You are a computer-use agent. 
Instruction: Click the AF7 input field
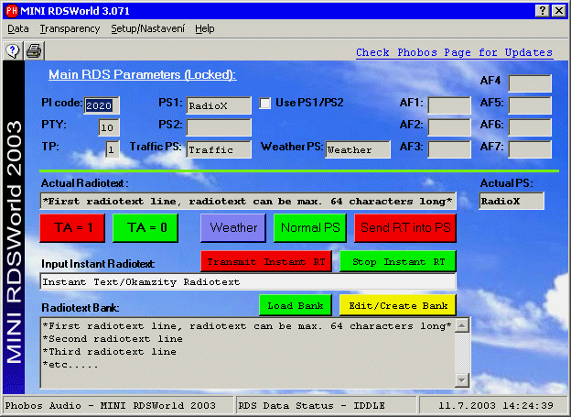pyautogui.click(x=530, y=149)
